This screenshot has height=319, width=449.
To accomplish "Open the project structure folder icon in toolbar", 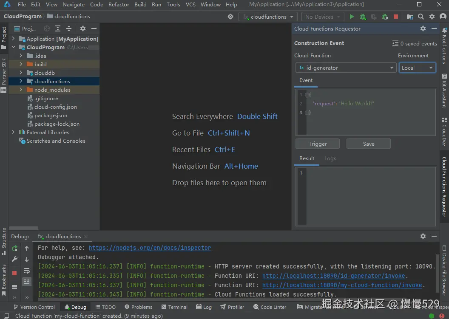I will click(410, 17).
